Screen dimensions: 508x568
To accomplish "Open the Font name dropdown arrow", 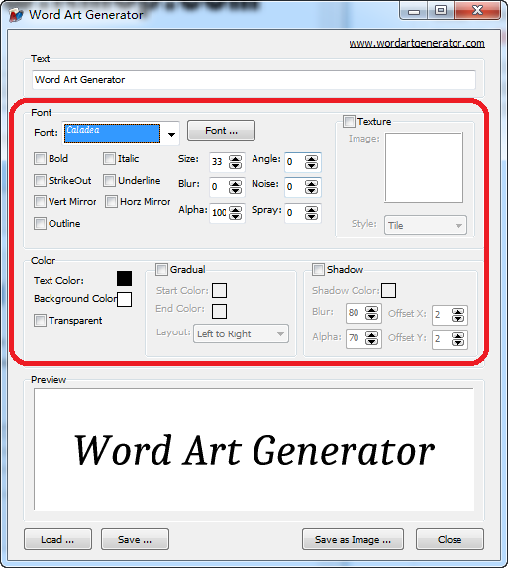I will [171, 134].
